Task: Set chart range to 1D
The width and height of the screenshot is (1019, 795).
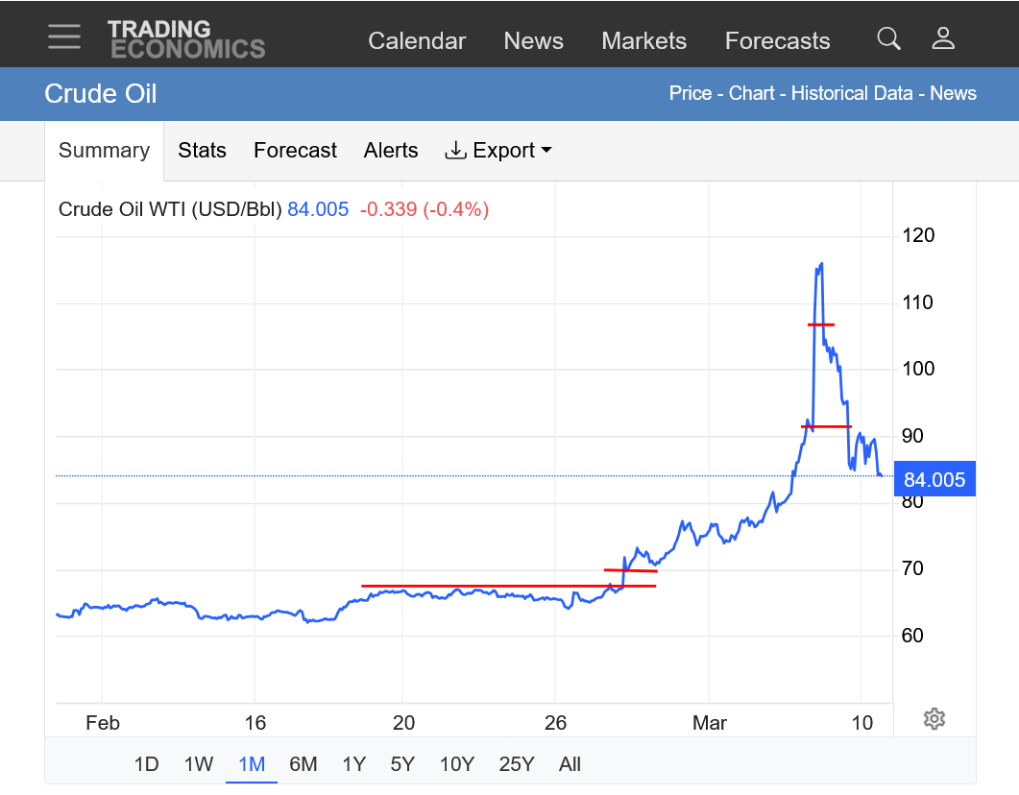Action: (x=146, y=764)
